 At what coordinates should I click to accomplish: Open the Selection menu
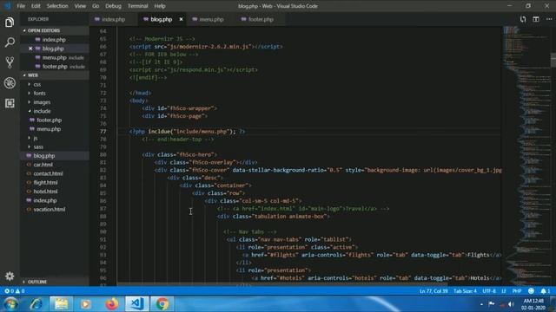pos(57,6)
